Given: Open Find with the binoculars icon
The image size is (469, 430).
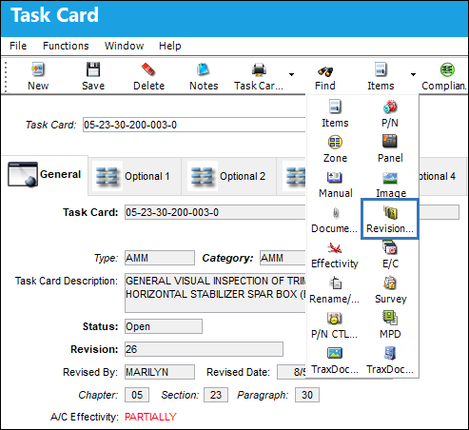Looking at the screenshot, I should click(325, 71).
